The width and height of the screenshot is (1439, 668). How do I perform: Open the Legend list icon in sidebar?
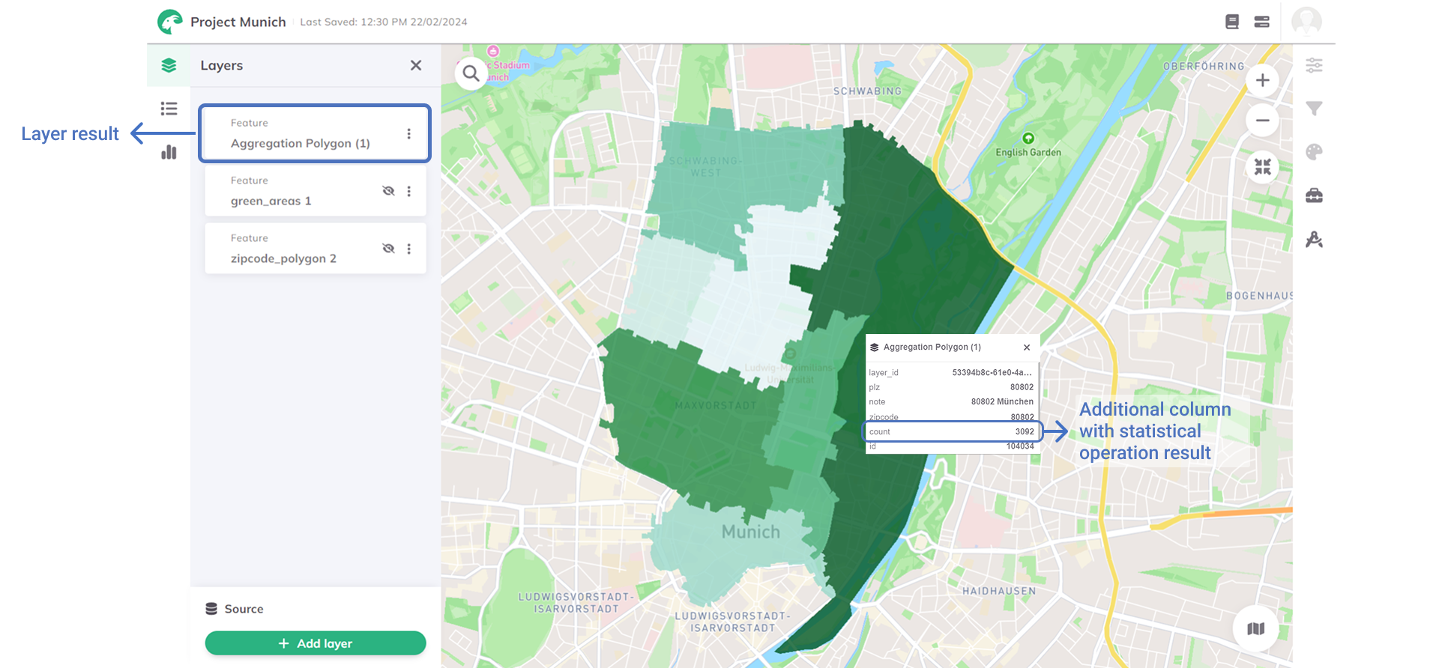tap(169, 109)
